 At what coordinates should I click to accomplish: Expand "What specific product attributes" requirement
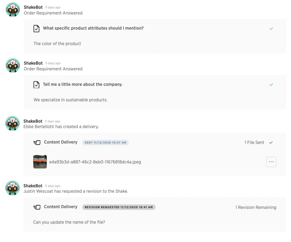(x=93, y=28)
